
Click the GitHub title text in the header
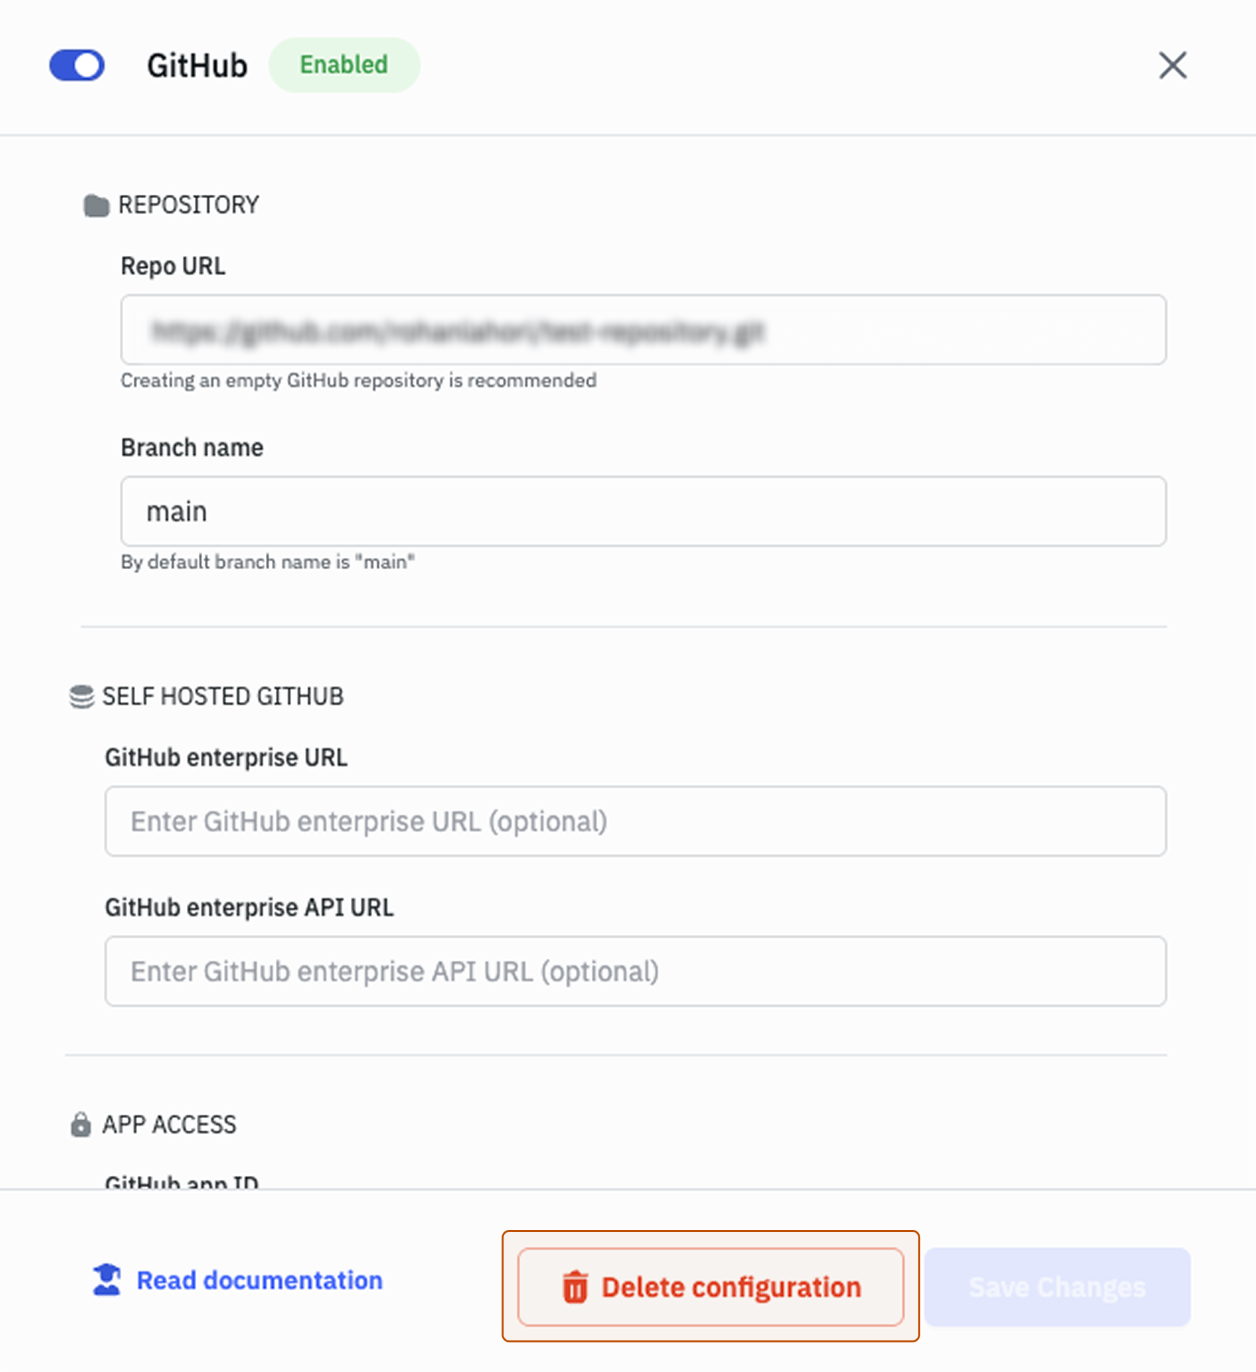point(197,65)
